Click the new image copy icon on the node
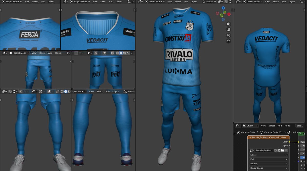The width and height of the screenshot is (307, 171). pyautogui.click(x=279, y=151)
